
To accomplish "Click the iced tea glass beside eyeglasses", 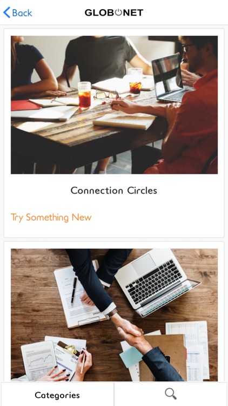I will 84,95.
